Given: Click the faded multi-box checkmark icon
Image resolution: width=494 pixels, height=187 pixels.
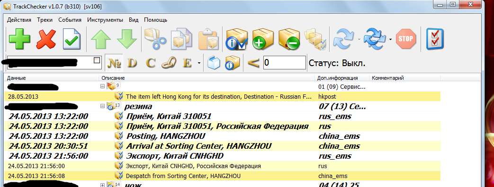Looking at the screenshot, I should (x=315, y=39).
